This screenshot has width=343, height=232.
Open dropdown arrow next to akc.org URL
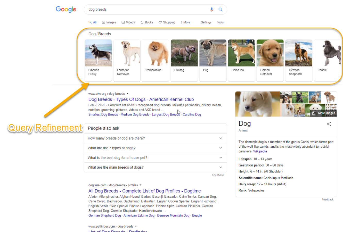pos(127,94)
